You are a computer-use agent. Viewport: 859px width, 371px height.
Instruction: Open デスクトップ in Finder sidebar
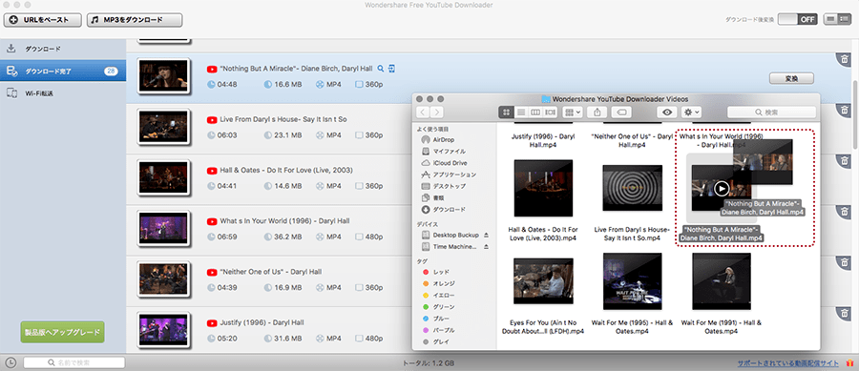449,186
